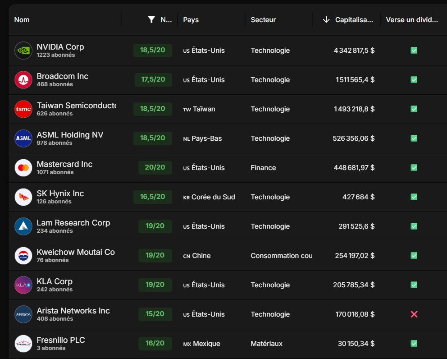Screen dimensions: 447x359
Task: Open the Broadcom Inc stock name
Action: [63, 76]
